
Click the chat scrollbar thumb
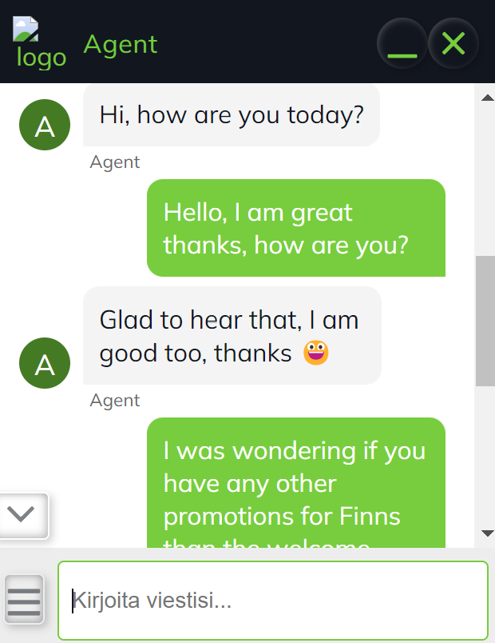pyautogui.click(x=485, y=321)
